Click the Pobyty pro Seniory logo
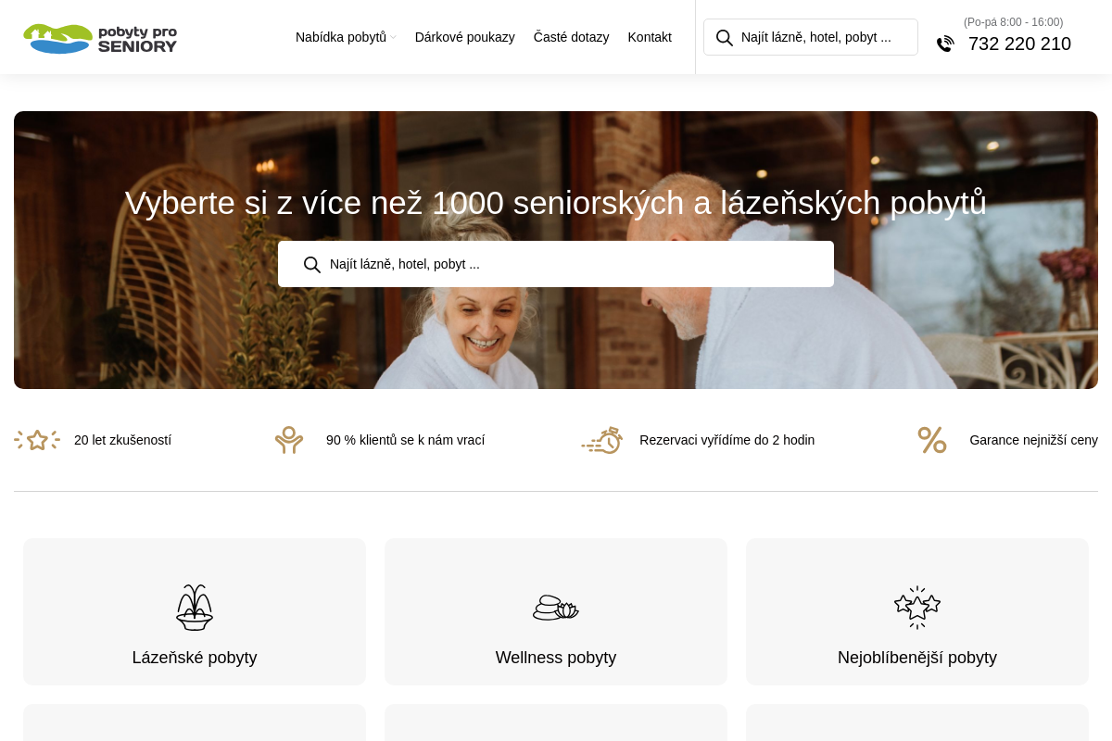1112x741 pixels. 100,38
